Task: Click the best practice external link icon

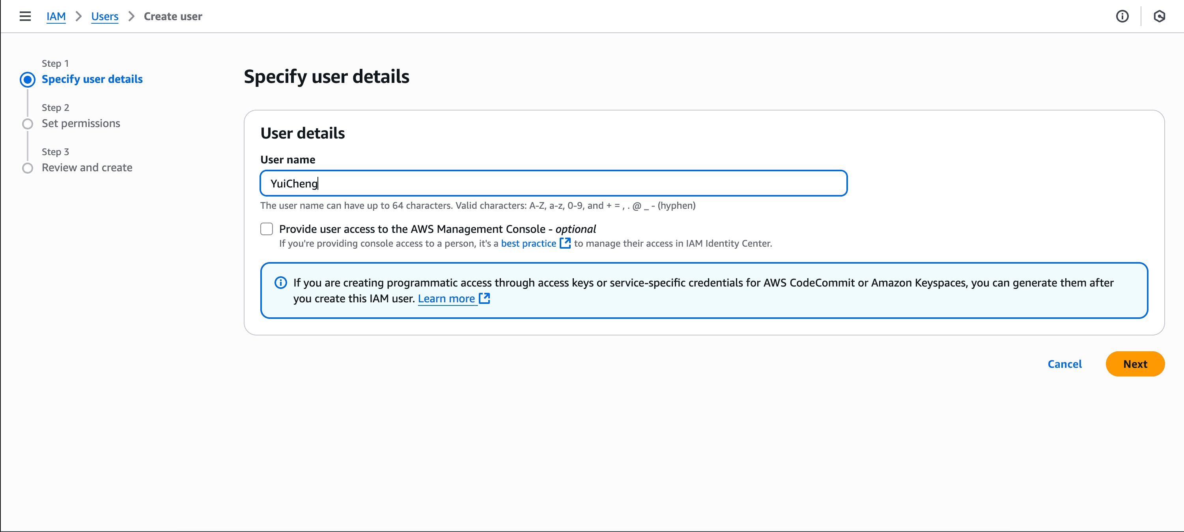Action: point(565,243)
